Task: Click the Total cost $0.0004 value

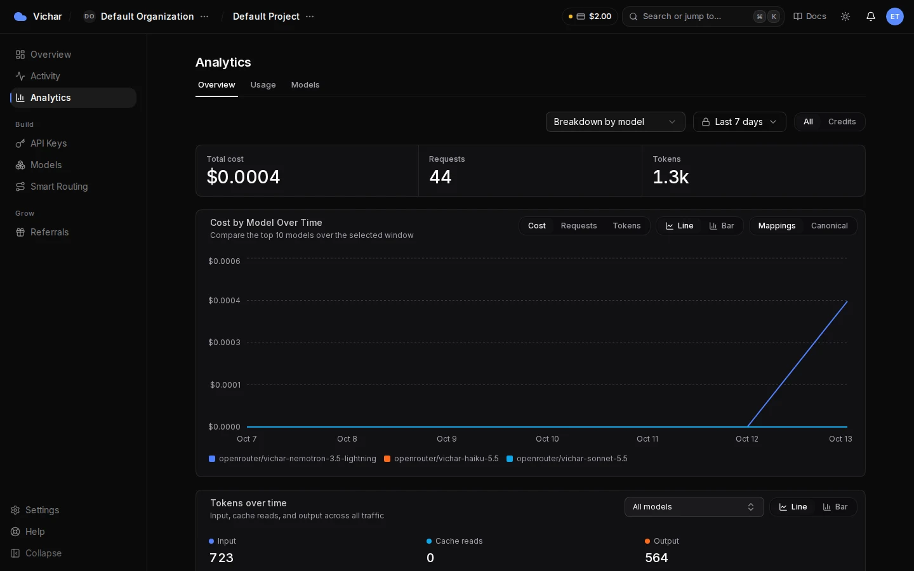Action: 243,177
